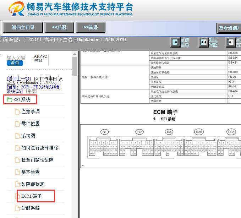Click the document icon beside 故障症状表

tap(17, 184)
